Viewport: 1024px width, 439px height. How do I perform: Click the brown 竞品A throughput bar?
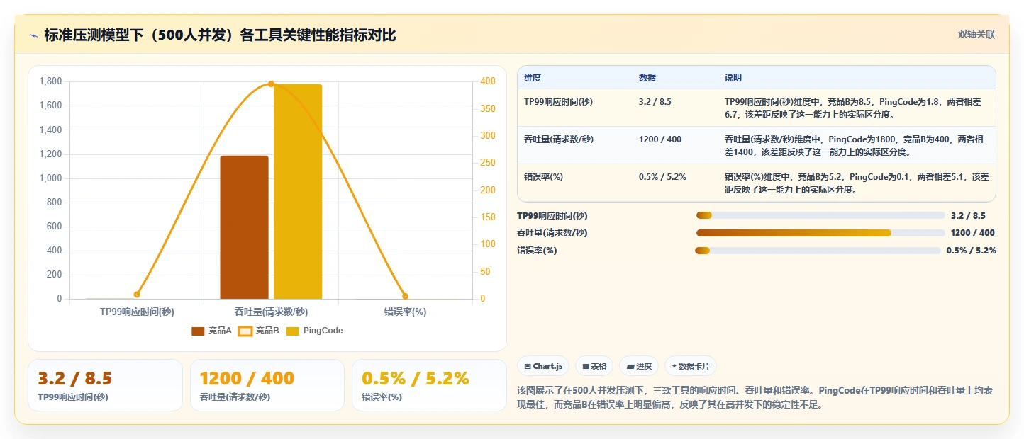pyautogui.click(x=245, y=227)
